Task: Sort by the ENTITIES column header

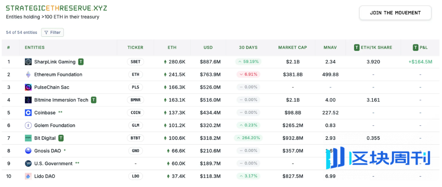Action: (35, 47)
